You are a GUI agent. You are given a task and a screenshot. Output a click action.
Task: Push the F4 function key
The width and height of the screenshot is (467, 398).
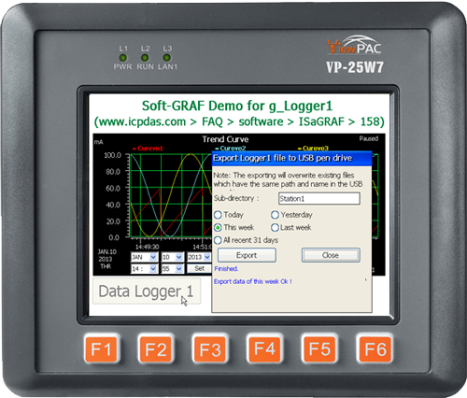[x=264, y=348]
